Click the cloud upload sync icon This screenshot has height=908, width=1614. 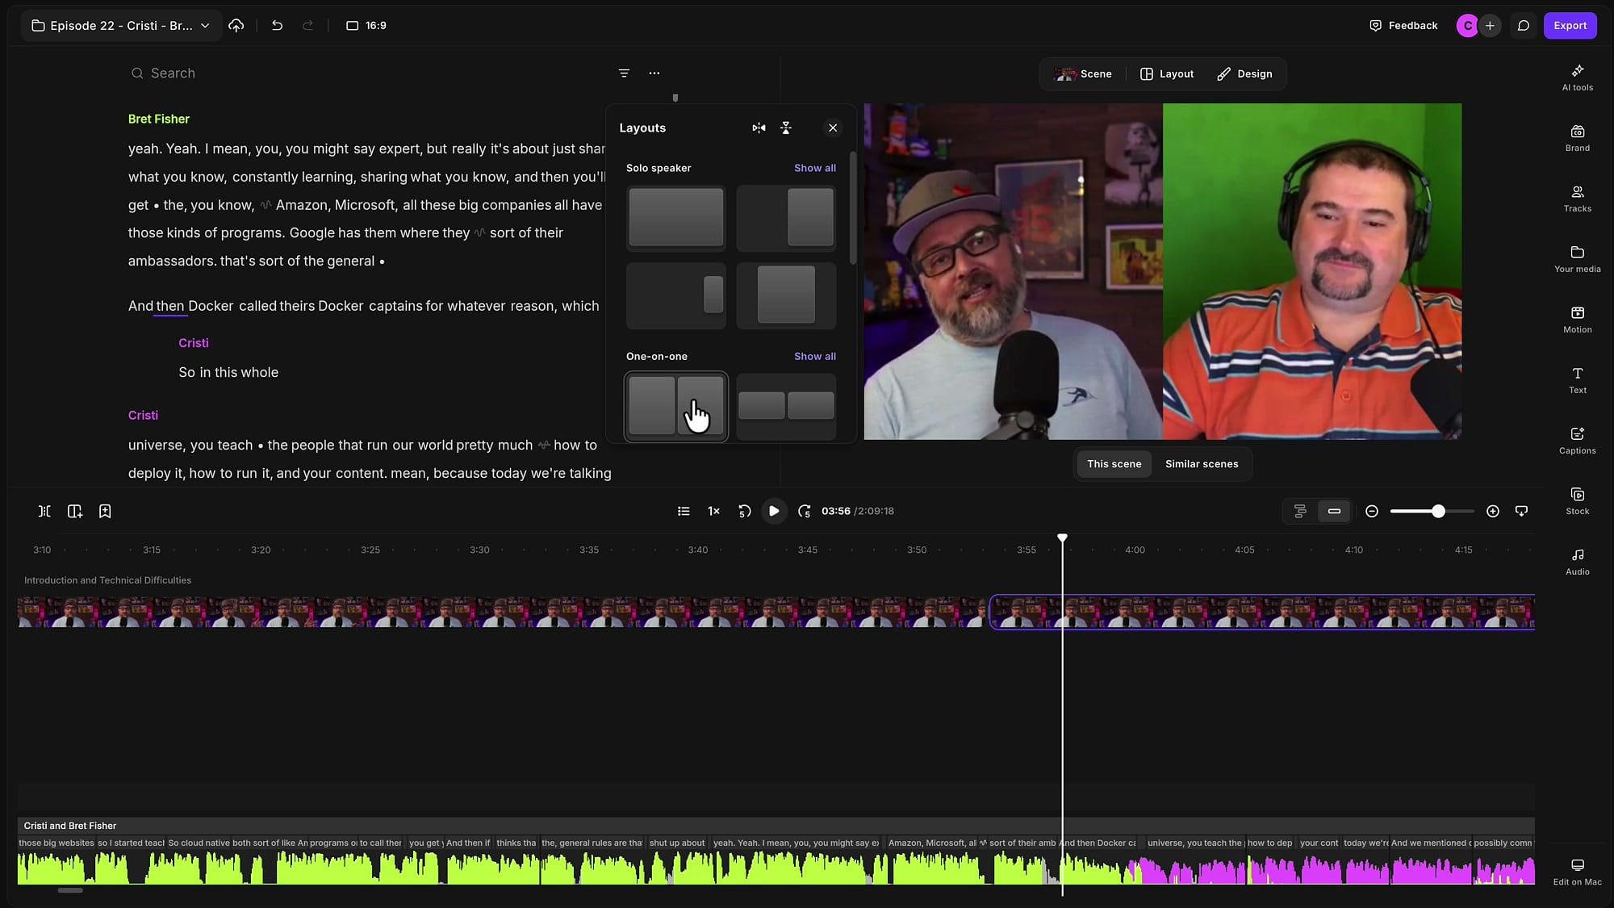236,26
